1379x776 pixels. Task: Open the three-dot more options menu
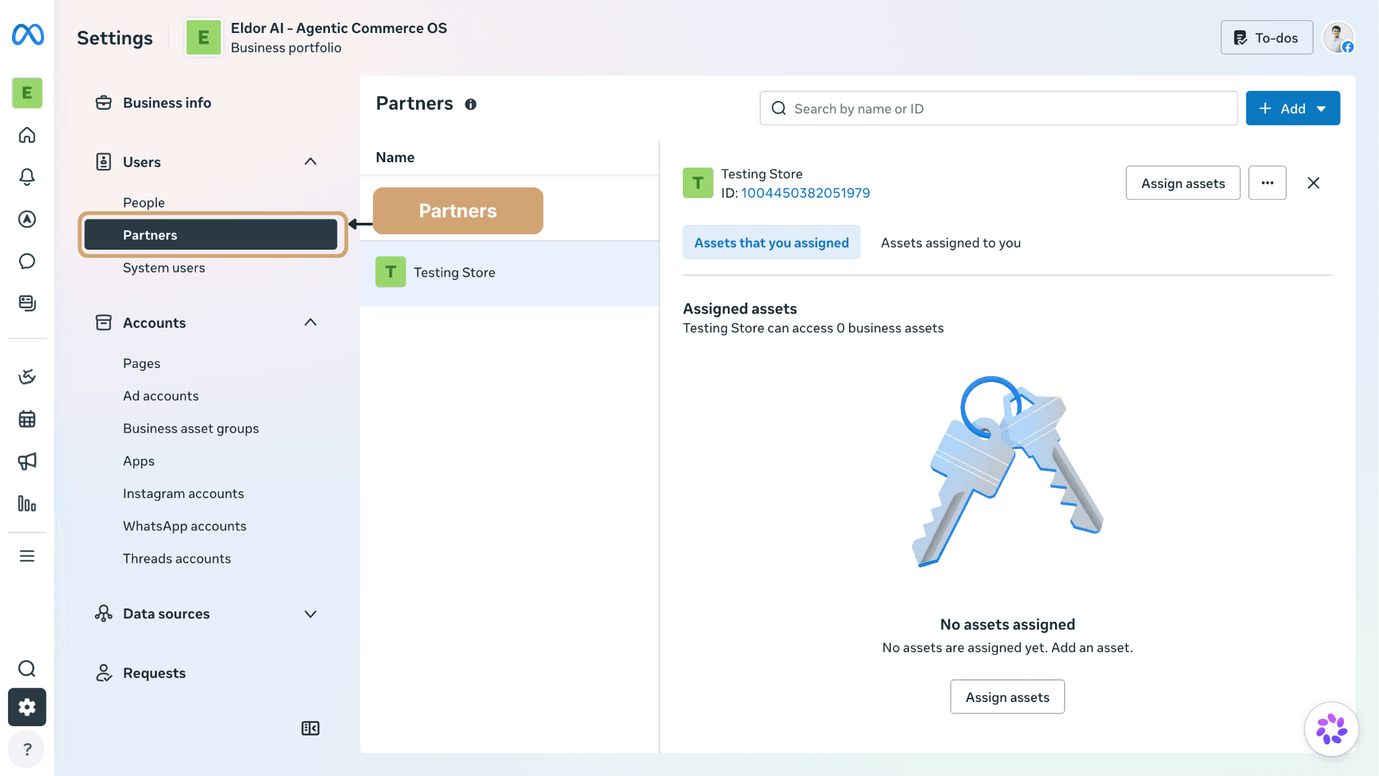[x=1267, y=183]
